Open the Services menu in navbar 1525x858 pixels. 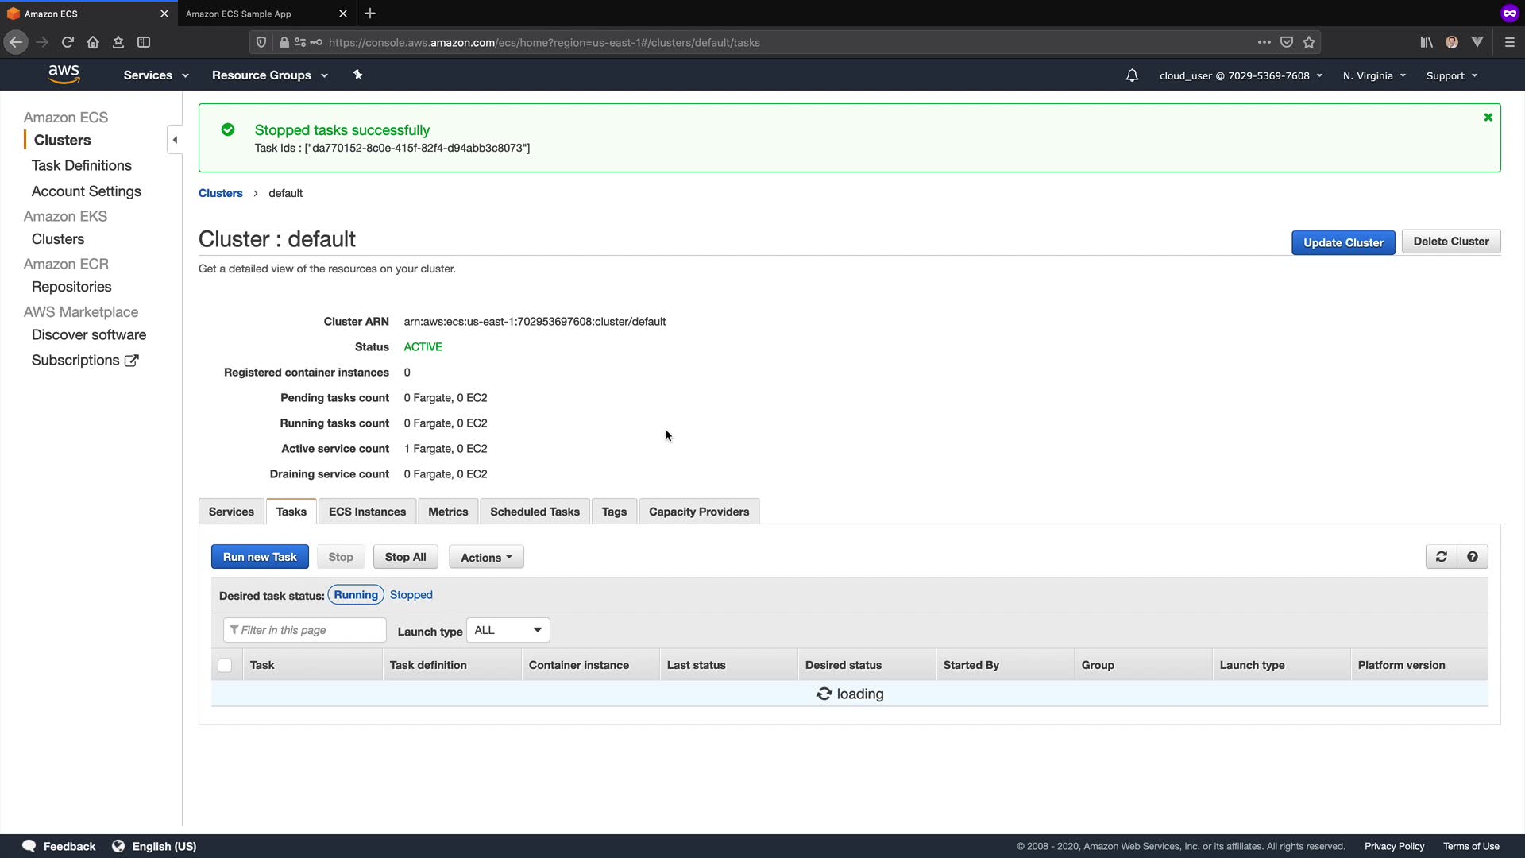[x=156, y=75]
